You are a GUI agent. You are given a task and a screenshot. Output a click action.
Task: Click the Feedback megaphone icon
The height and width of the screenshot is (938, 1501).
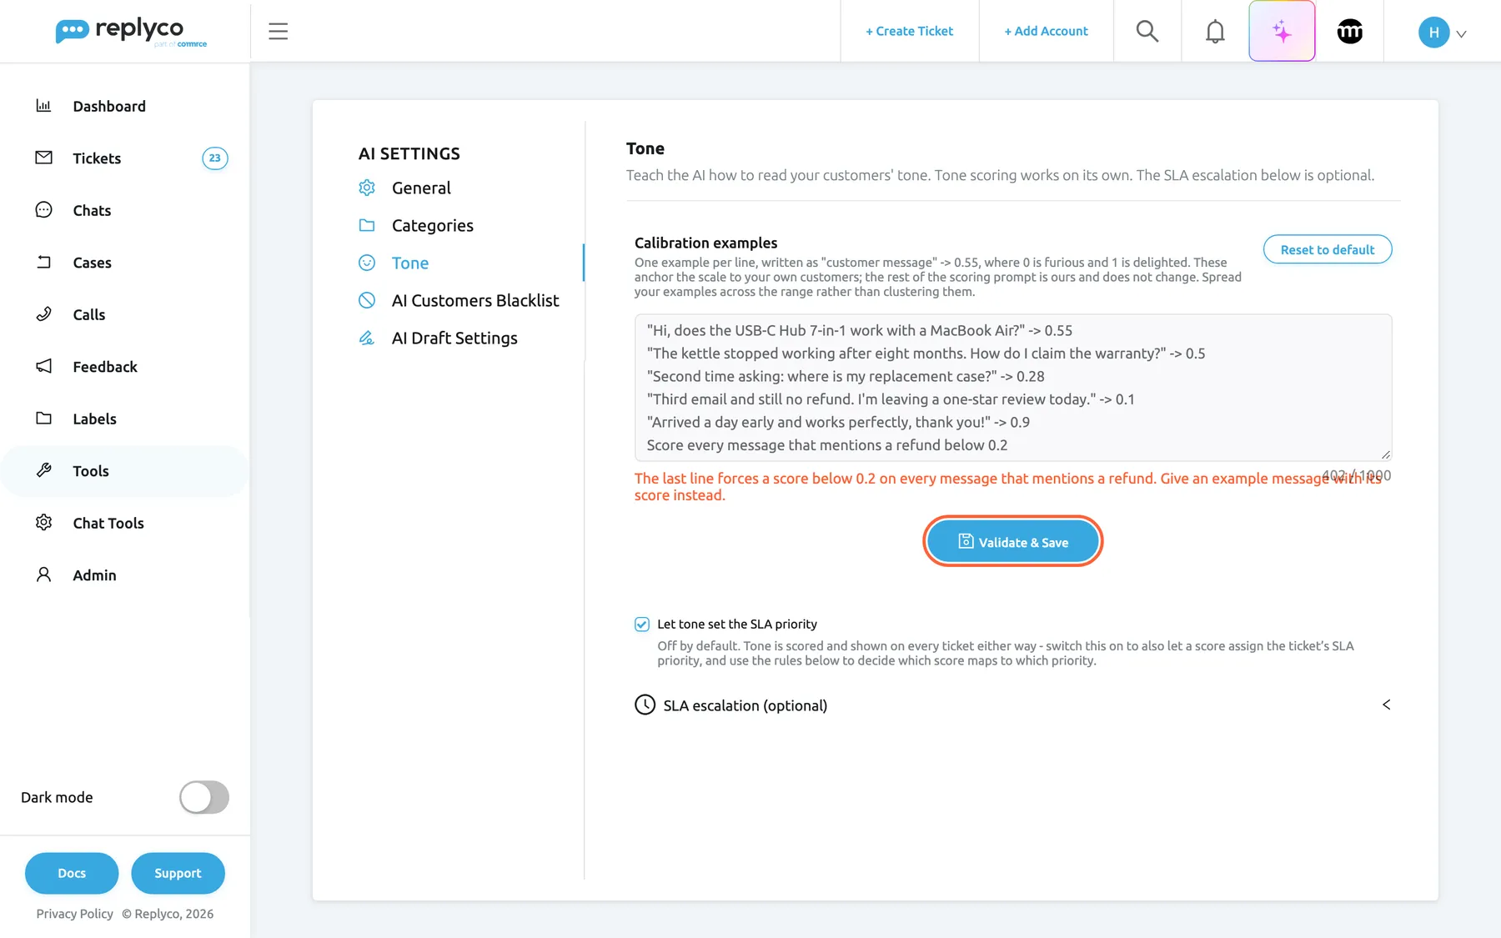click(x=43, y=366)
